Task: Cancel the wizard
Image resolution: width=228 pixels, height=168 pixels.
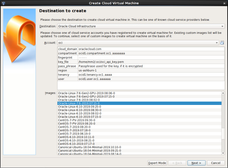Action: (x=216, y=163)
